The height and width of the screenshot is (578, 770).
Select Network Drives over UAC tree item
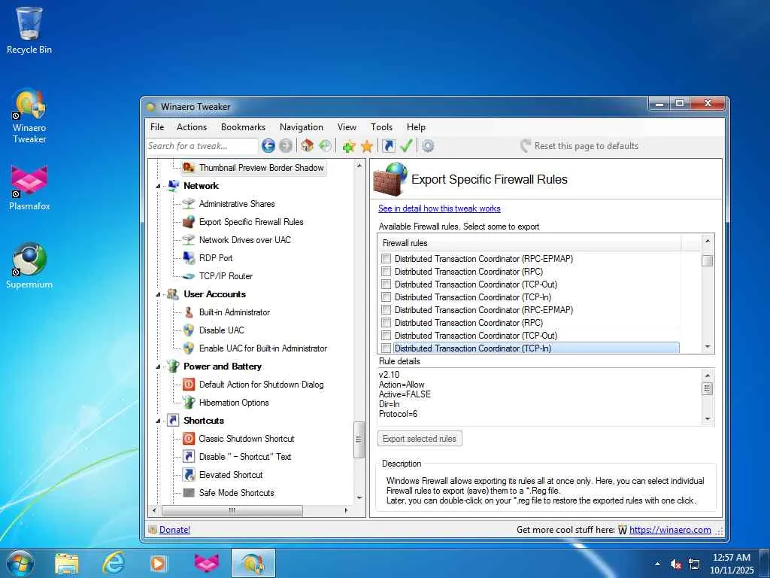click(244, 240)
